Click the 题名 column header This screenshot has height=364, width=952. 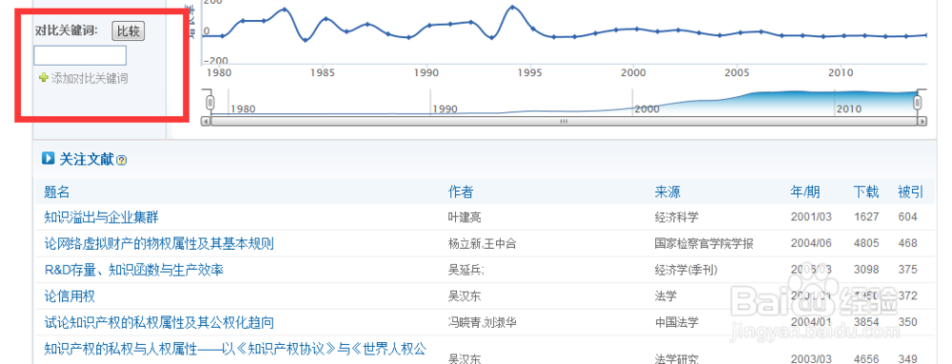point(57,192)
